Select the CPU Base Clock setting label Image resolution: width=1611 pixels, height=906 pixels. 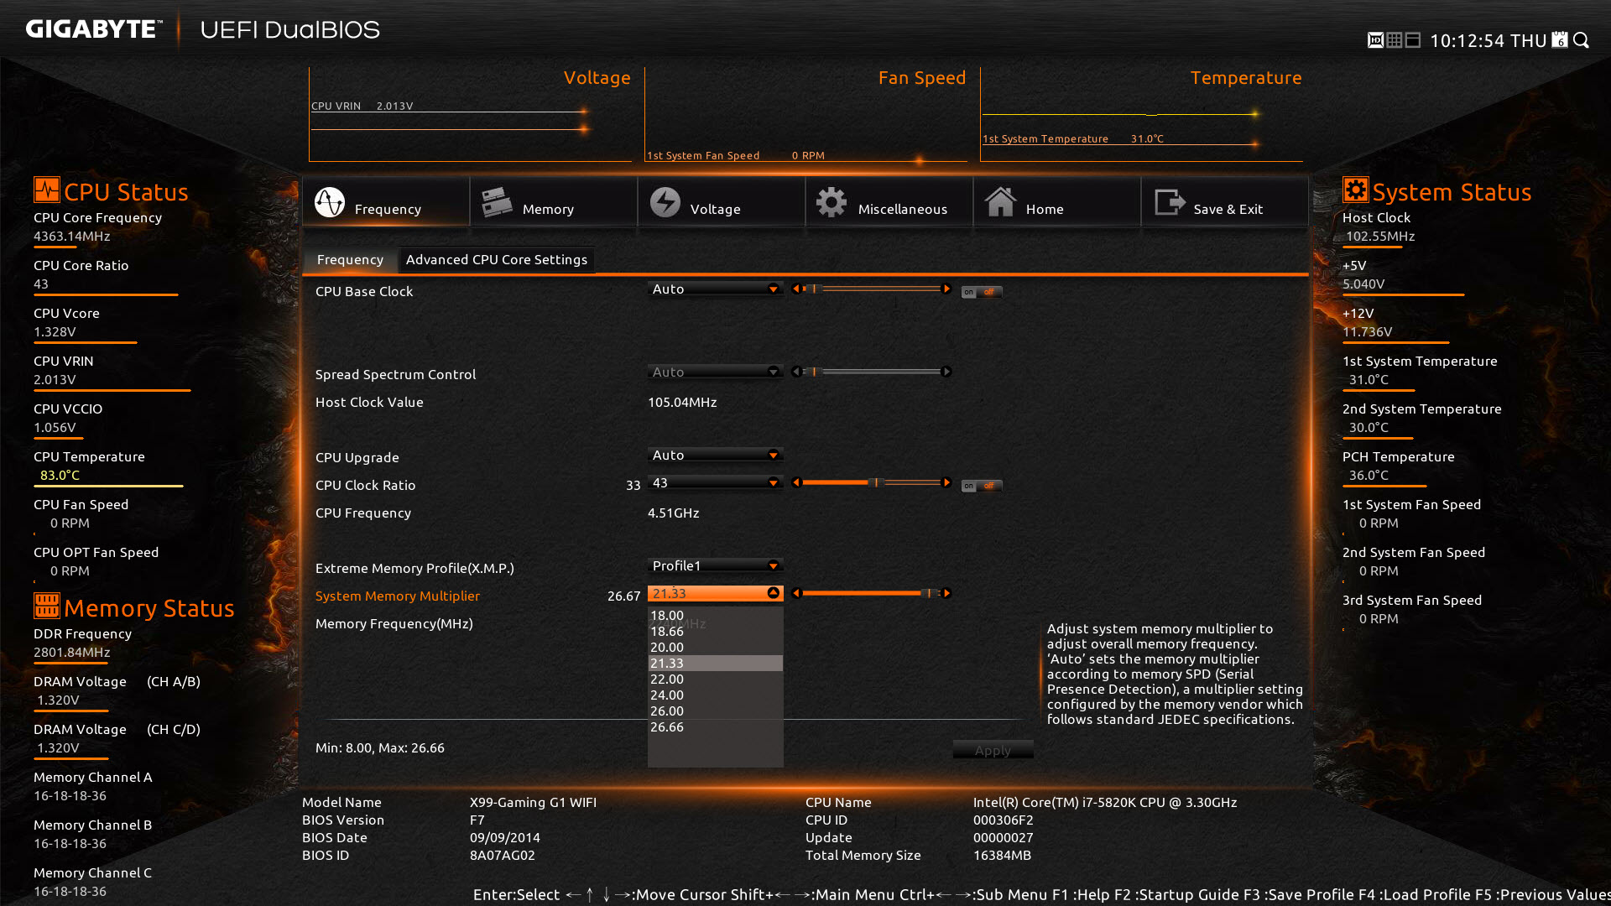[364, 291]
